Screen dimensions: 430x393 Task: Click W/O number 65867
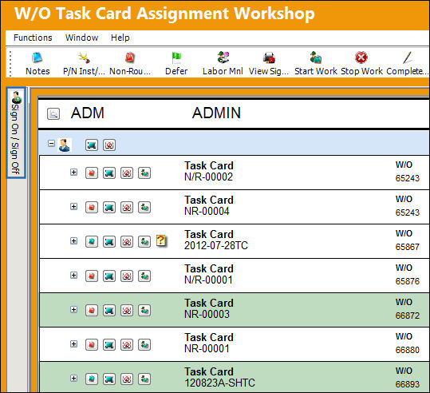point(407,247)
